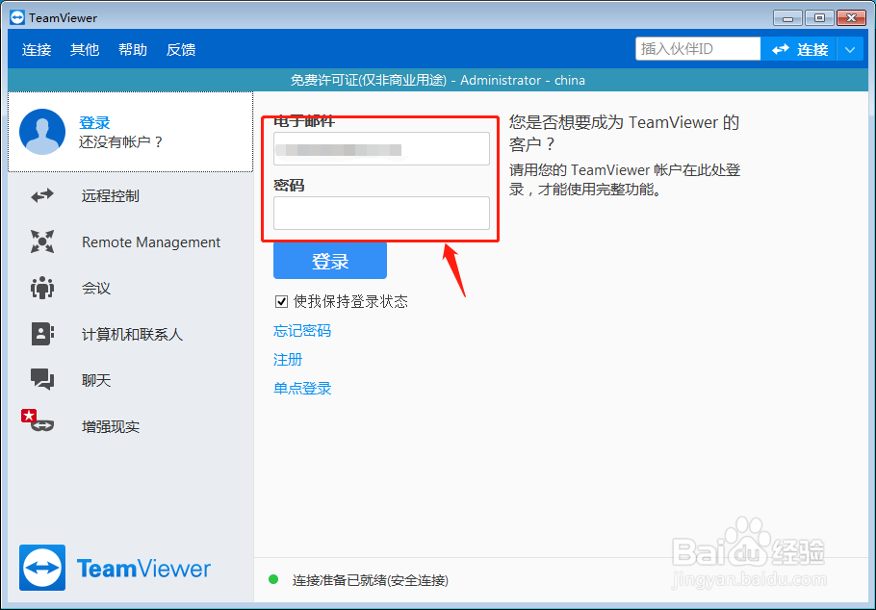The width and height of the screenshot is (876, 610).
Task: Click the 连接 button in the top bar
Action: coord(799,50)
